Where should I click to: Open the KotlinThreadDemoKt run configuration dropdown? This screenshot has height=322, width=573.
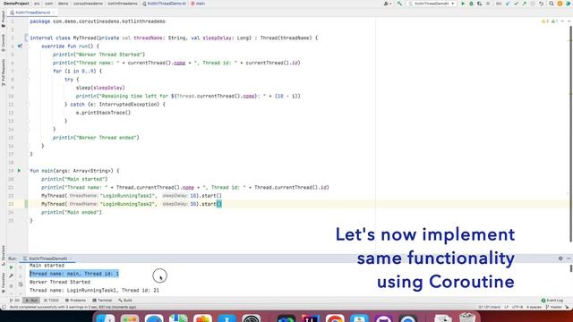tap(432, 4)
